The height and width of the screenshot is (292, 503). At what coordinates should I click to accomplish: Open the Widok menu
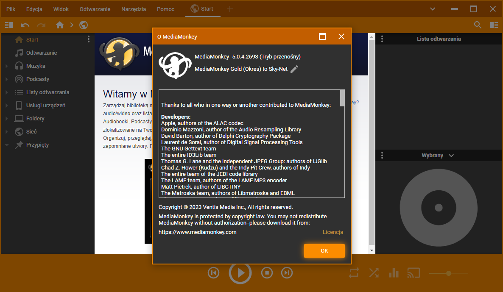tap(61, 9)
